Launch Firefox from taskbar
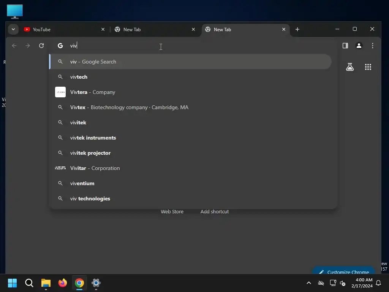The height and width of the screenshot is (292, 389). click(x=63, y=283)
